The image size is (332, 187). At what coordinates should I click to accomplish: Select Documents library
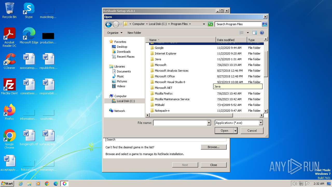pos(124,71)
